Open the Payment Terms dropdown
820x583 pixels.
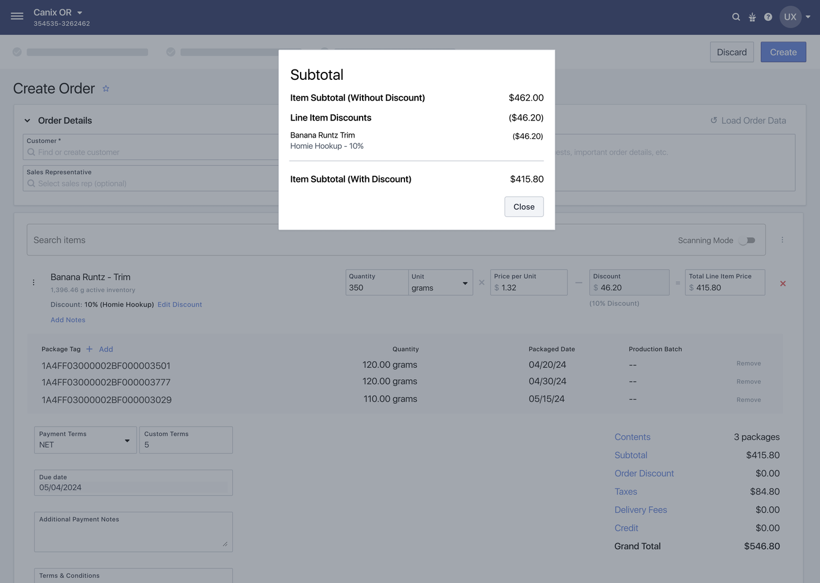tap(85, 440)
